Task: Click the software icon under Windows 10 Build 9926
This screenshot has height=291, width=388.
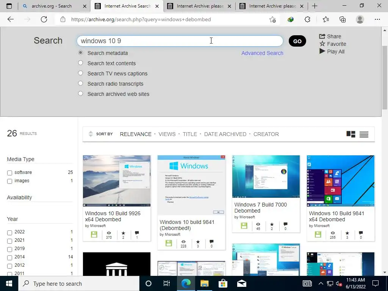Action: point(94,234)
